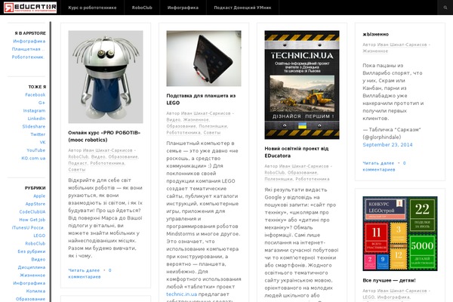Open the tablet stand LEGO photo

tap(204, 58)
